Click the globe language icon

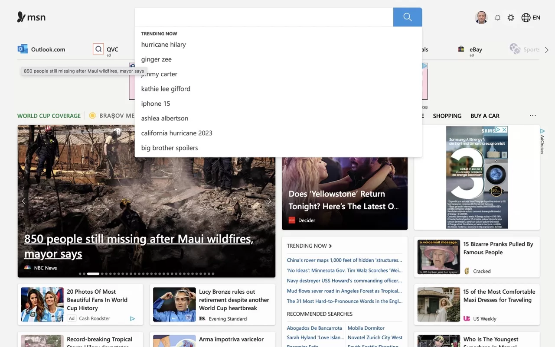526,18
